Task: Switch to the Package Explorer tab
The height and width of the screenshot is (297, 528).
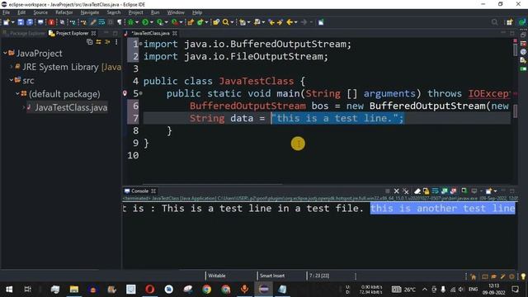Action: point(24,33)
